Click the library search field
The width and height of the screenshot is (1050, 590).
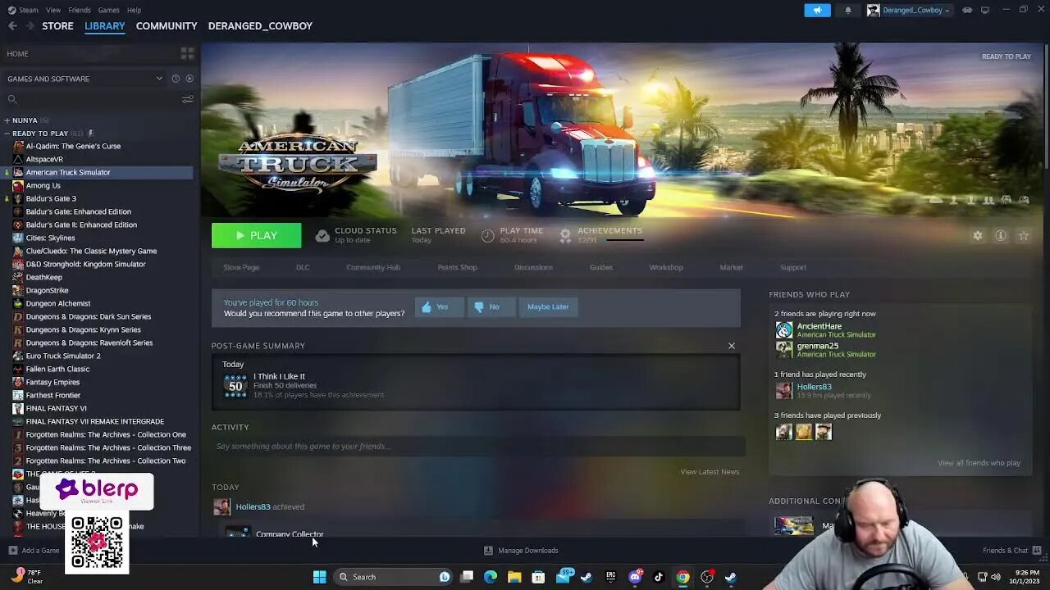(x=92, y=99)
